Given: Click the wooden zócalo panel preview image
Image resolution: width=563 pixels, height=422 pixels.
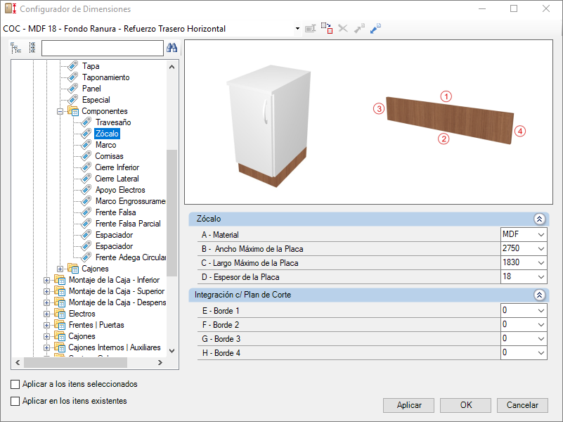Looking at the screenshot, I should (x=450, y=120).
